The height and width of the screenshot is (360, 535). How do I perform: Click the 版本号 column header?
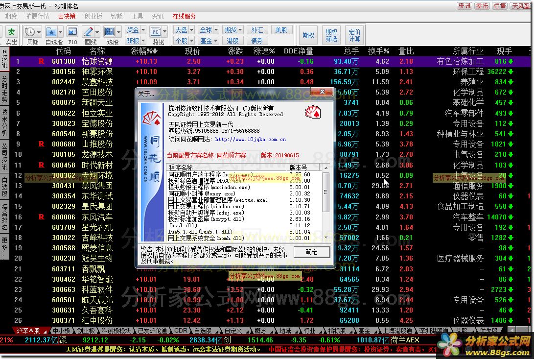point(303,168)
